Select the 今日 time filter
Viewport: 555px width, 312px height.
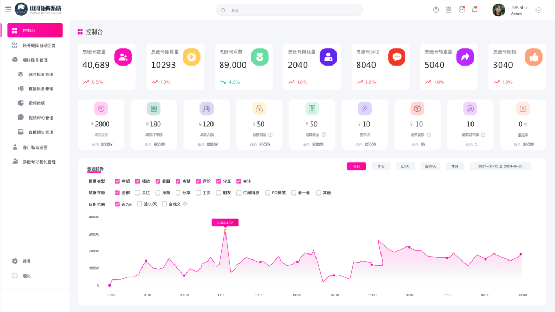coord(357,166)
